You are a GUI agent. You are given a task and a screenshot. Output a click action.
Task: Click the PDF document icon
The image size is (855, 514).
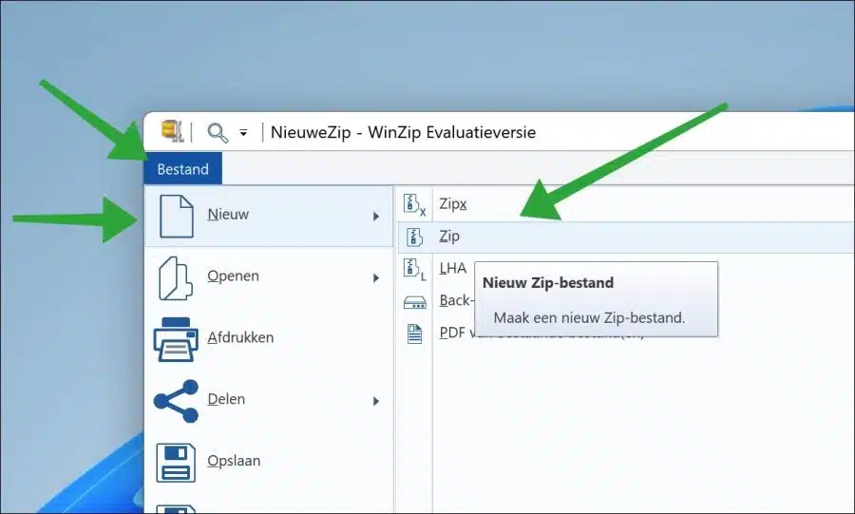tap(414, 334)
